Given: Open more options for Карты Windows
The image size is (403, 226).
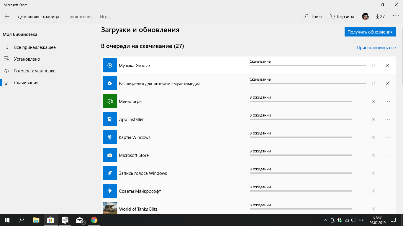Looking at the screenshot, I should point(388,137).
